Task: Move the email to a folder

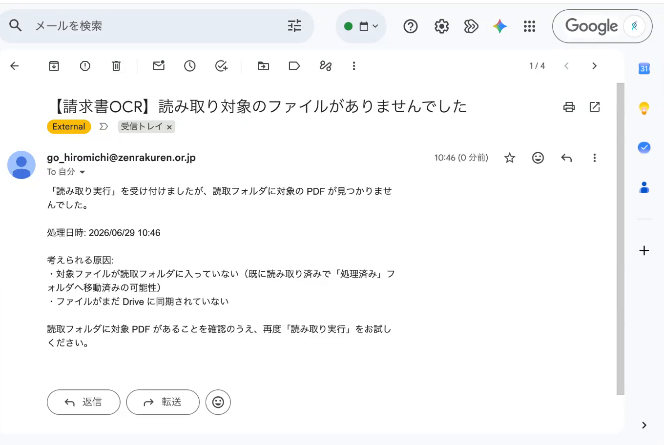Action: click(263, 66)
